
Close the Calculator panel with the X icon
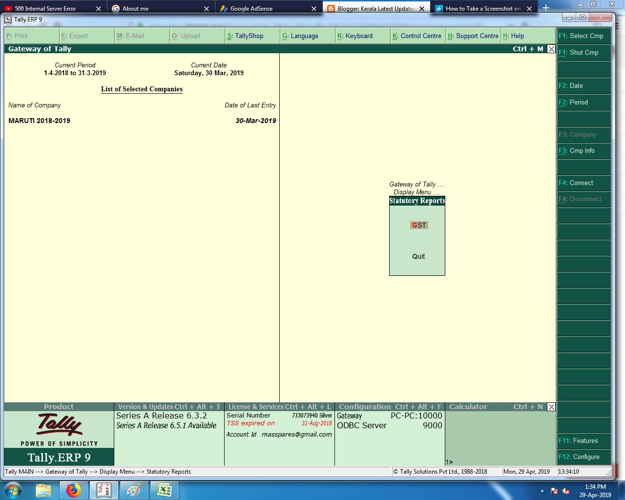click(x=551, y=407)
